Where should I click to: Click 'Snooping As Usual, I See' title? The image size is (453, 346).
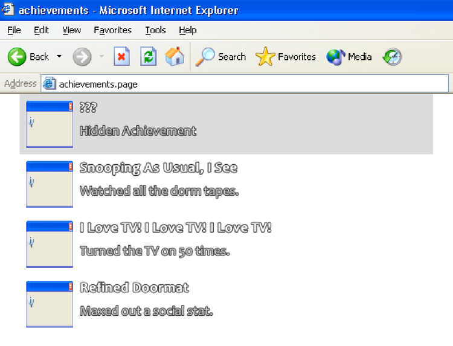[x=159, y=168]
